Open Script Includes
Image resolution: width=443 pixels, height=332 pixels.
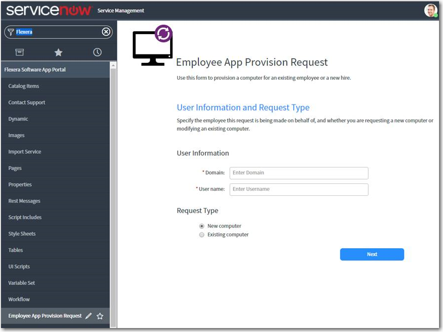pos(25,217)
